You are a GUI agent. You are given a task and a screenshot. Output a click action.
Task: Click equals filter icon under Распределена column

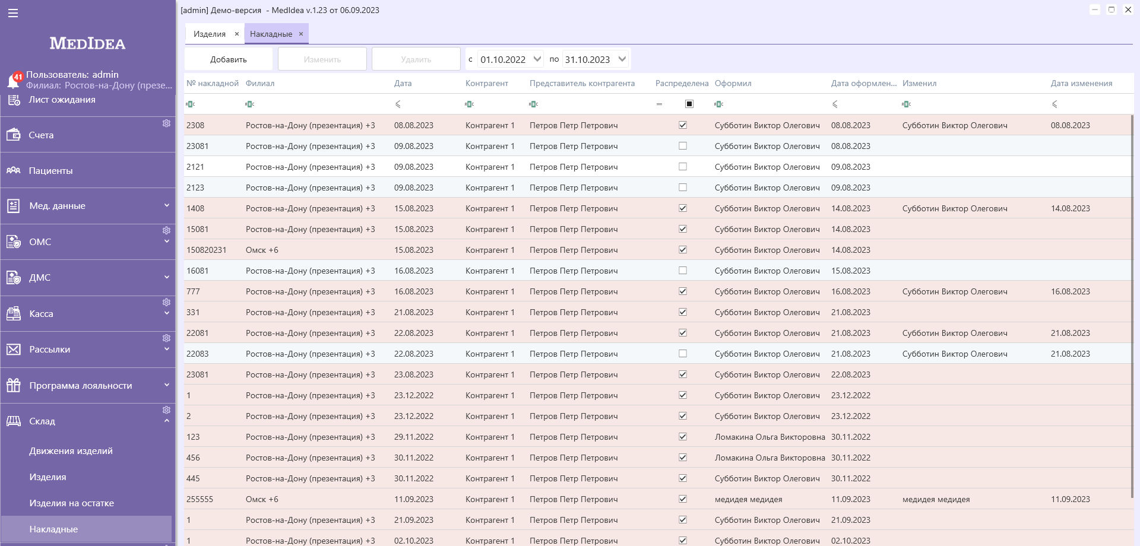tap(659, 104)
